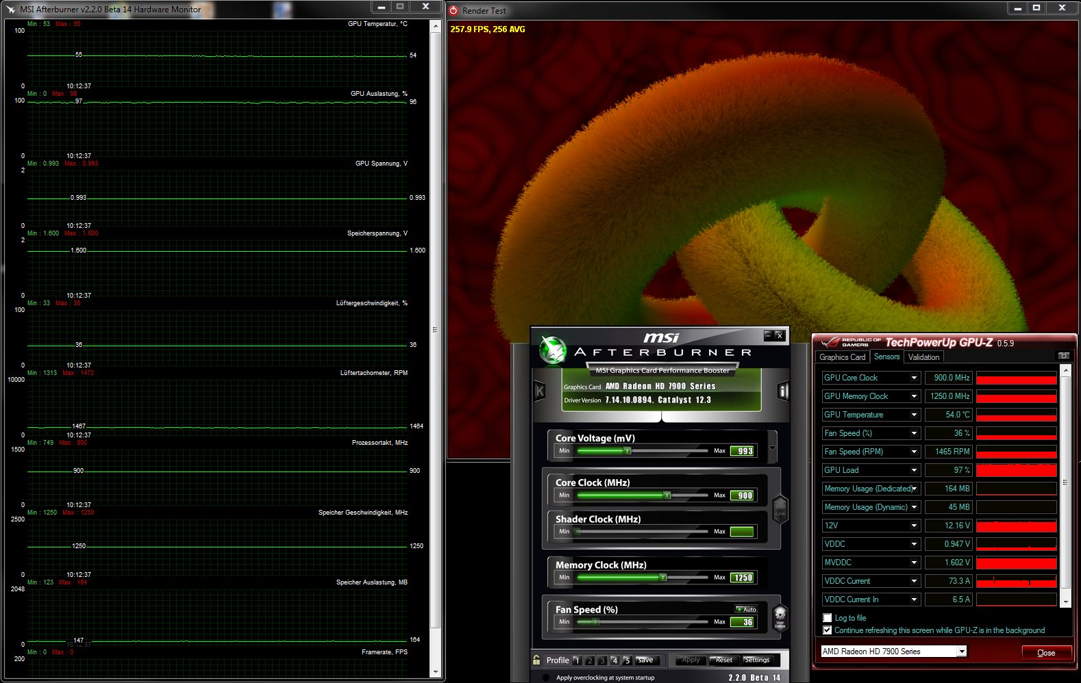Viewport: 1081px width, 683px height.
Task: Maximize the Render Test window
Action: [x=1036, y=8]
